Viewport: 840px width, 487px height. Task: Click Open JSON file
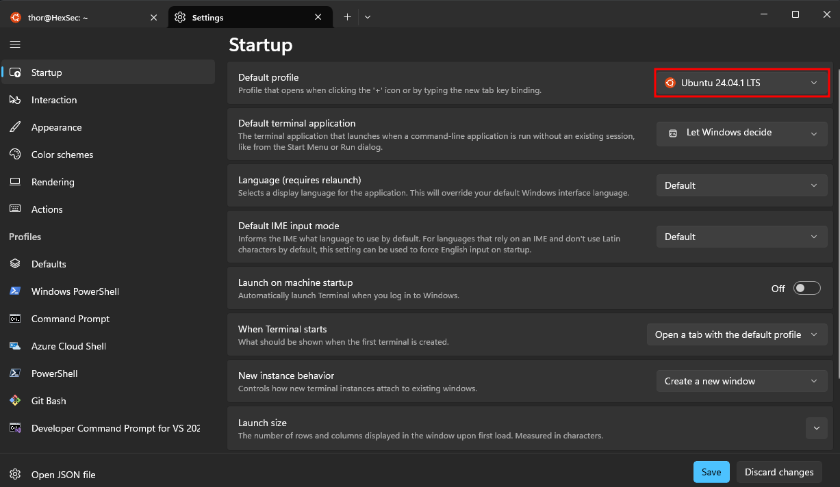[108, 474]
